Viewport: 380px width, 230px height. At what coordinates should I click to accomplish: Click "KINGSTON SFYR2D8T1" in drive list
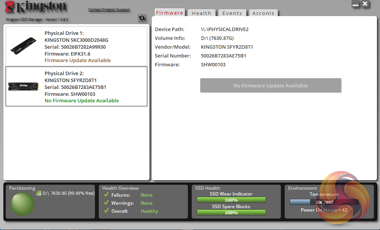coord(71,80)
